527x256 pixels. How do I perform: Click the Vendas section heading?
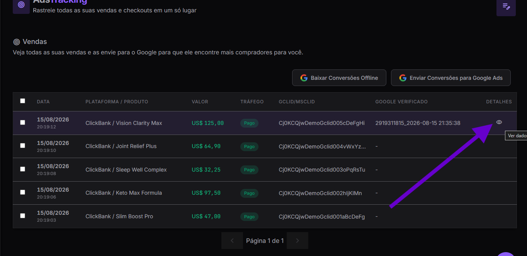tap(35, 42)
